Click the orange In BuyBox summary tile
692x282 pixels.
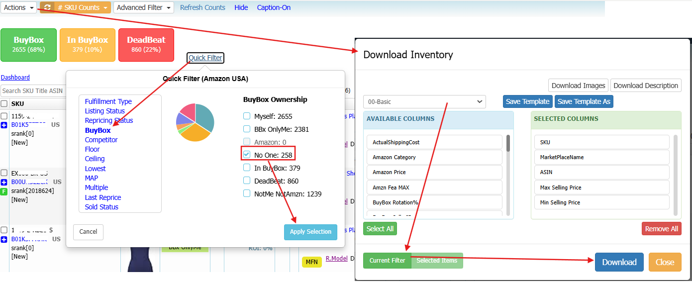coord(88,45)
